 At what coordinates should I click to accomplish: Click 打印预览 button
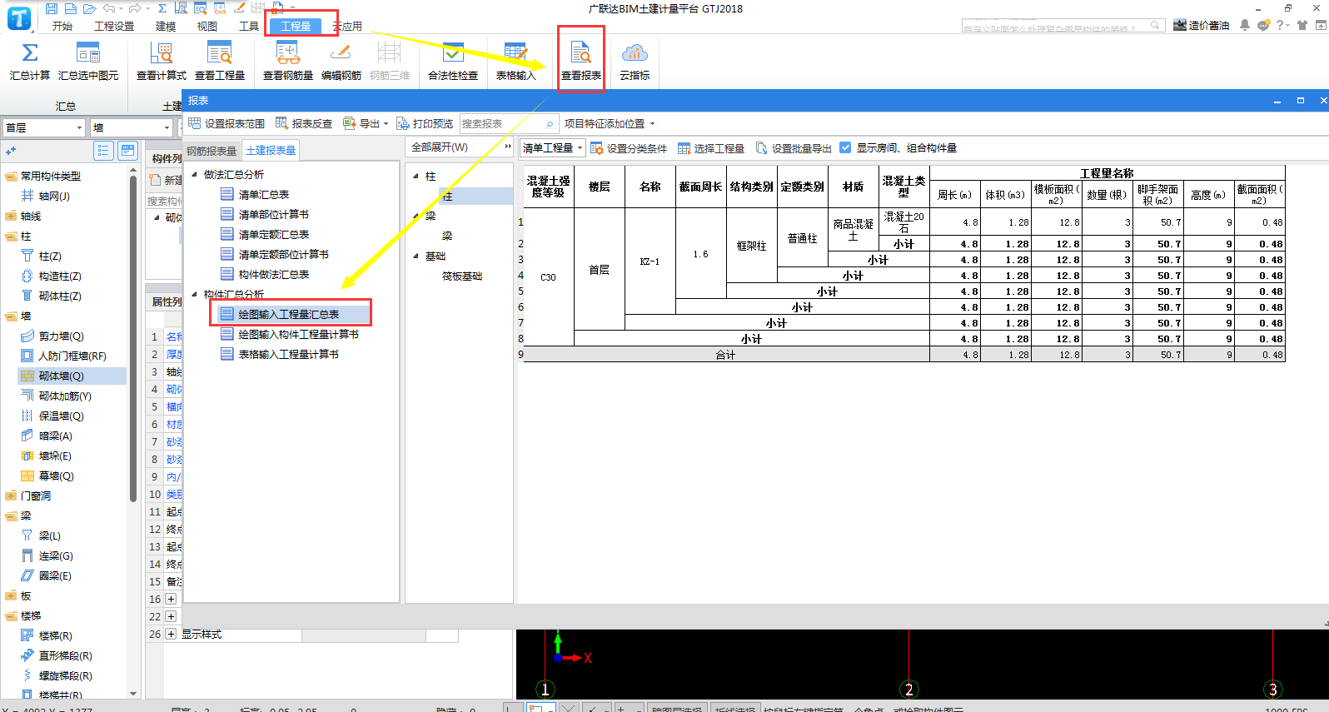click(x=425, y=123)
